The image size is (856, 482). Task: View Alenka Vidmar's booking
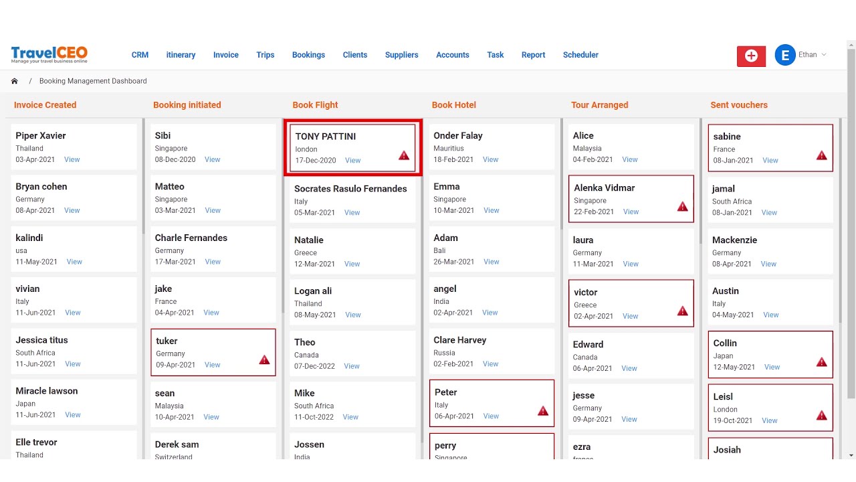click(x=631, y=212)
